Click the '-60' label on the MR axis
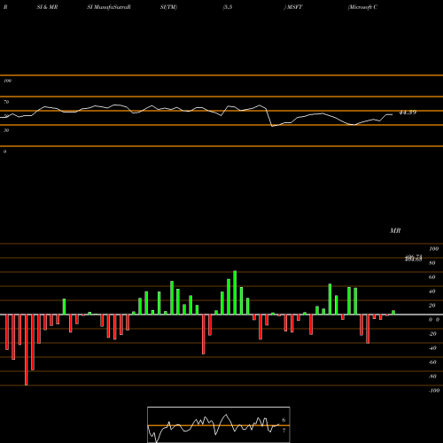 432,362
